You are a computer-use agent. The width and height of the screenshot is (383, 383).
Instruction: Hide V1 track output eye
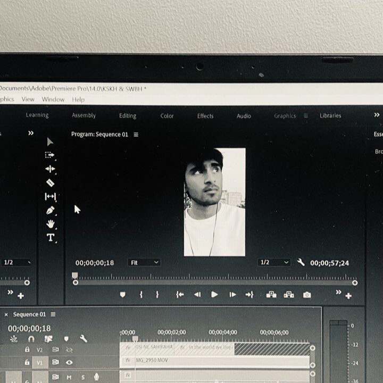point(69,362)
